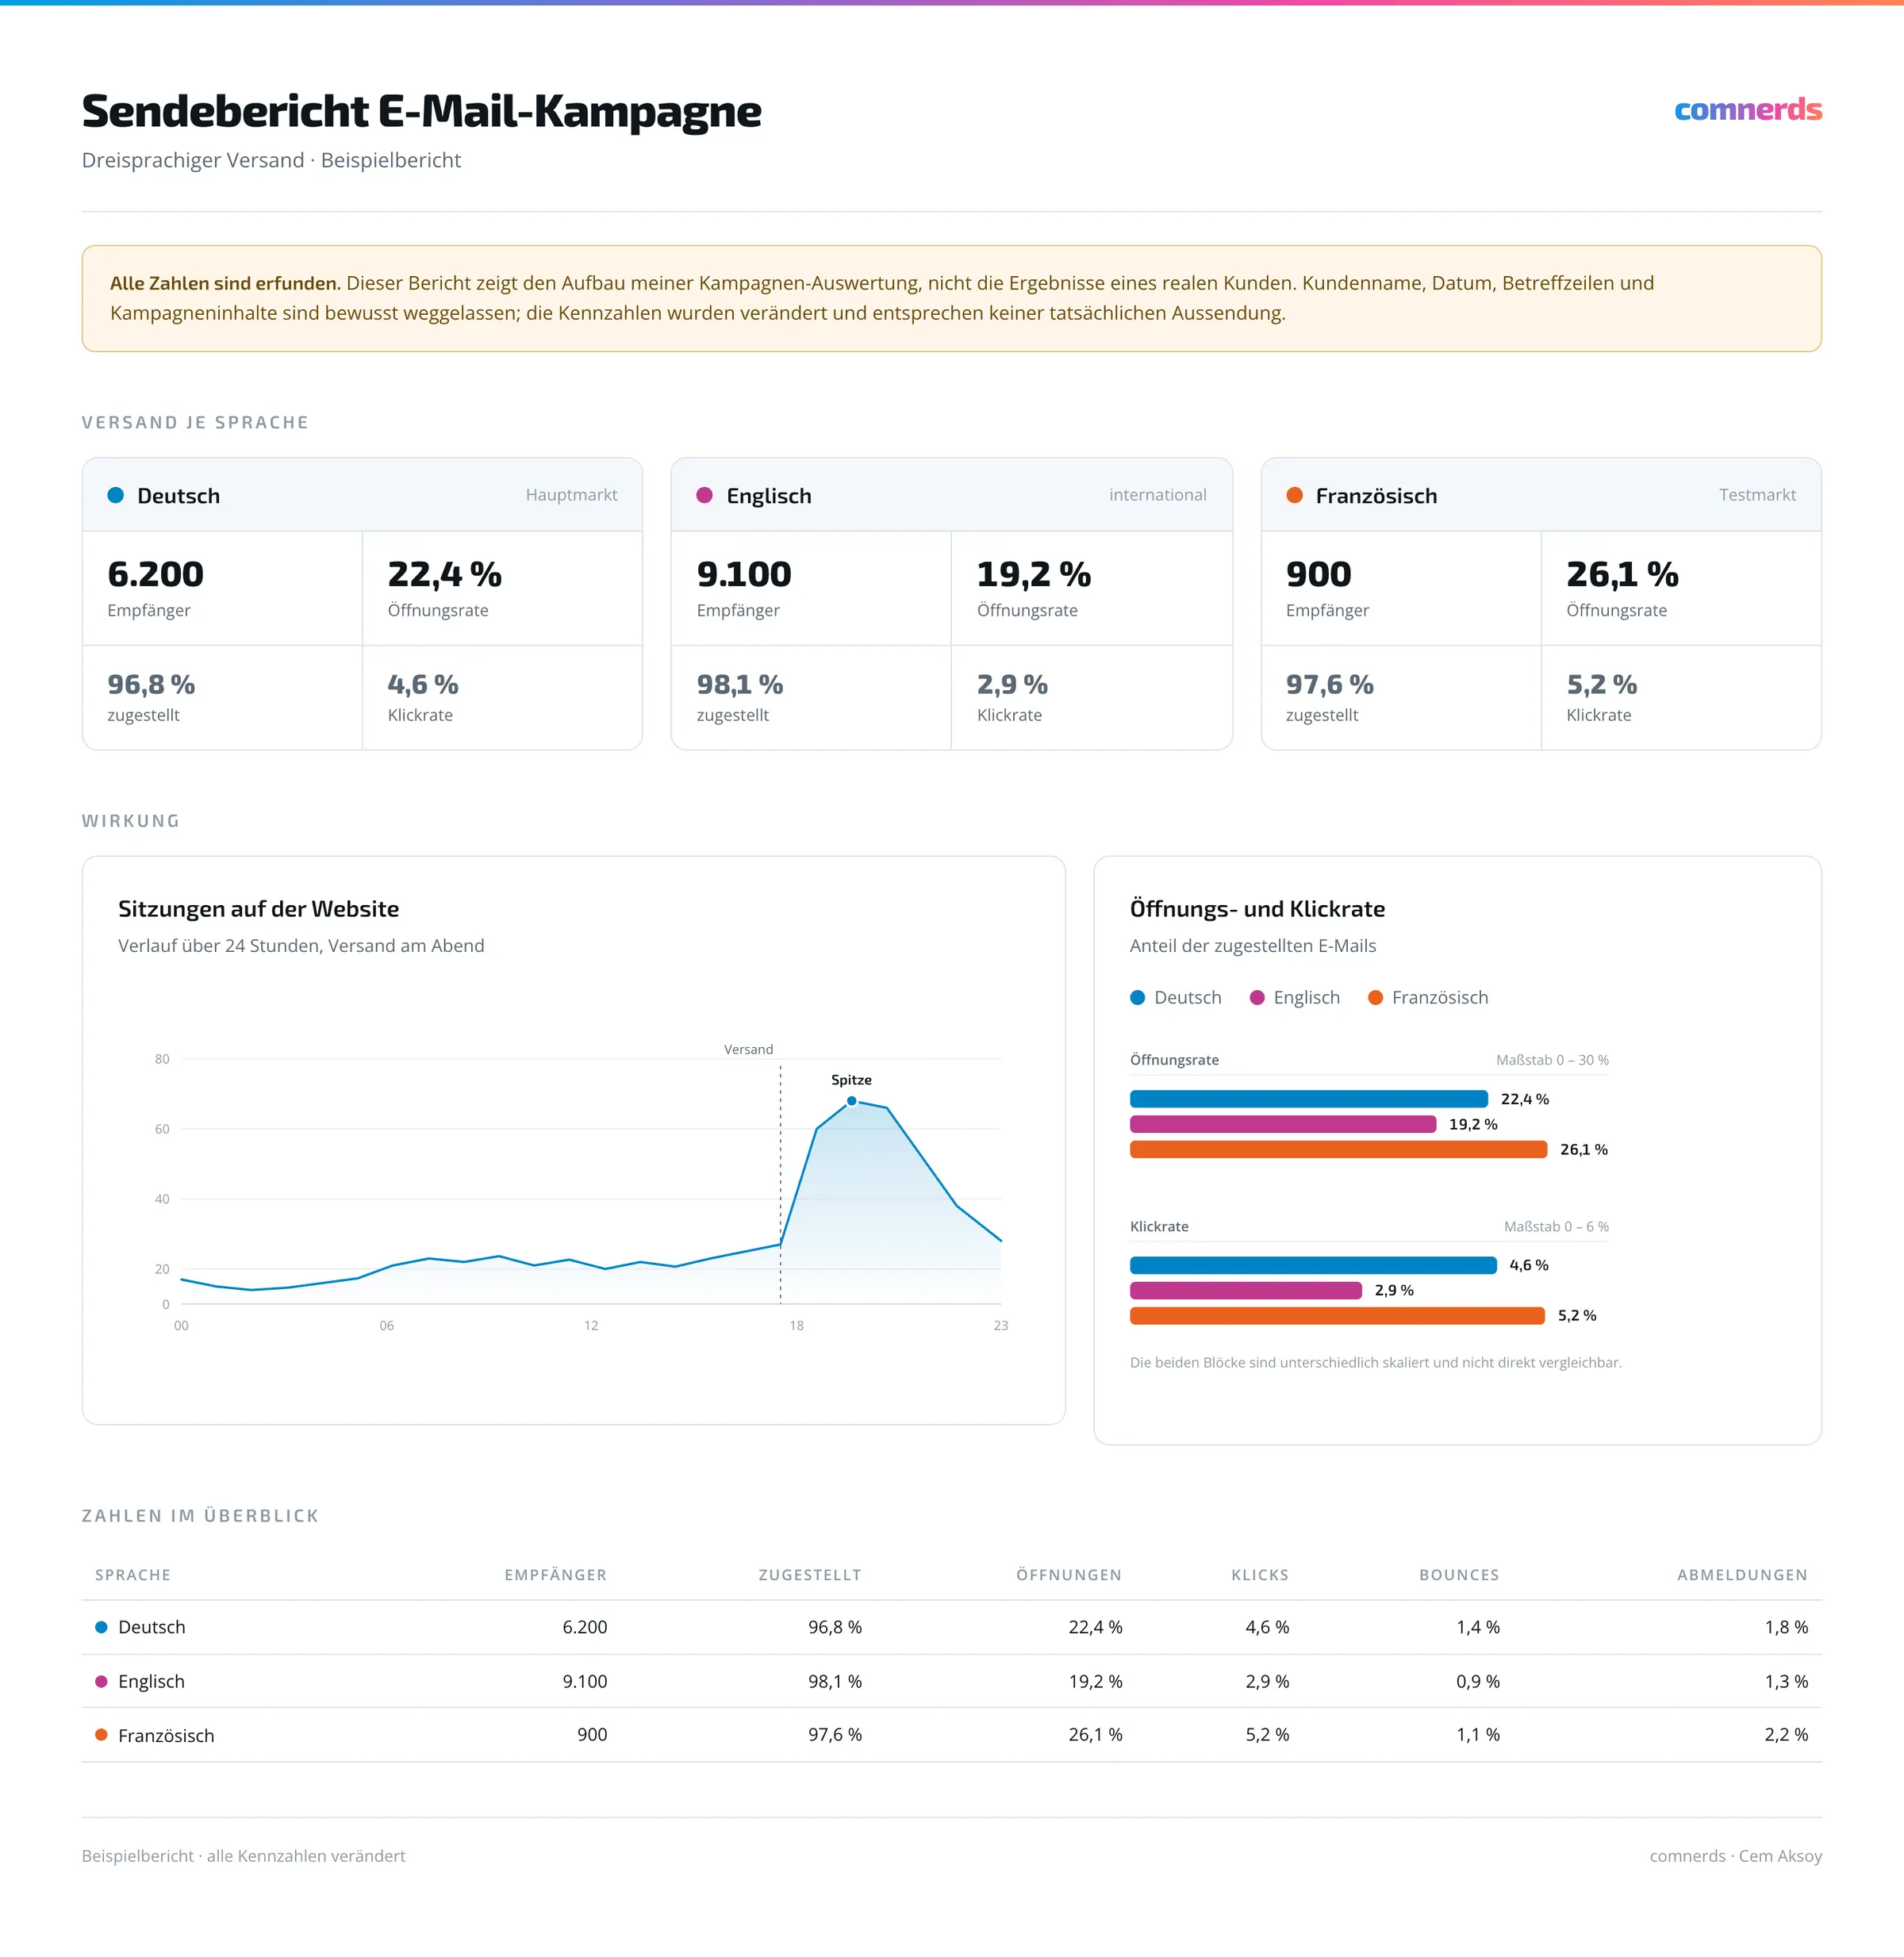Select the Deutsch legend item in bar chart
Screen dimensions: 1904x1957
[x=1175, y=997]
